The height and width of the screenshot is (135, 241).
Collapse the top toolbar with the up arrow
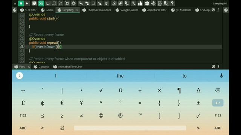pyautogui.click(x=15, y=3)
